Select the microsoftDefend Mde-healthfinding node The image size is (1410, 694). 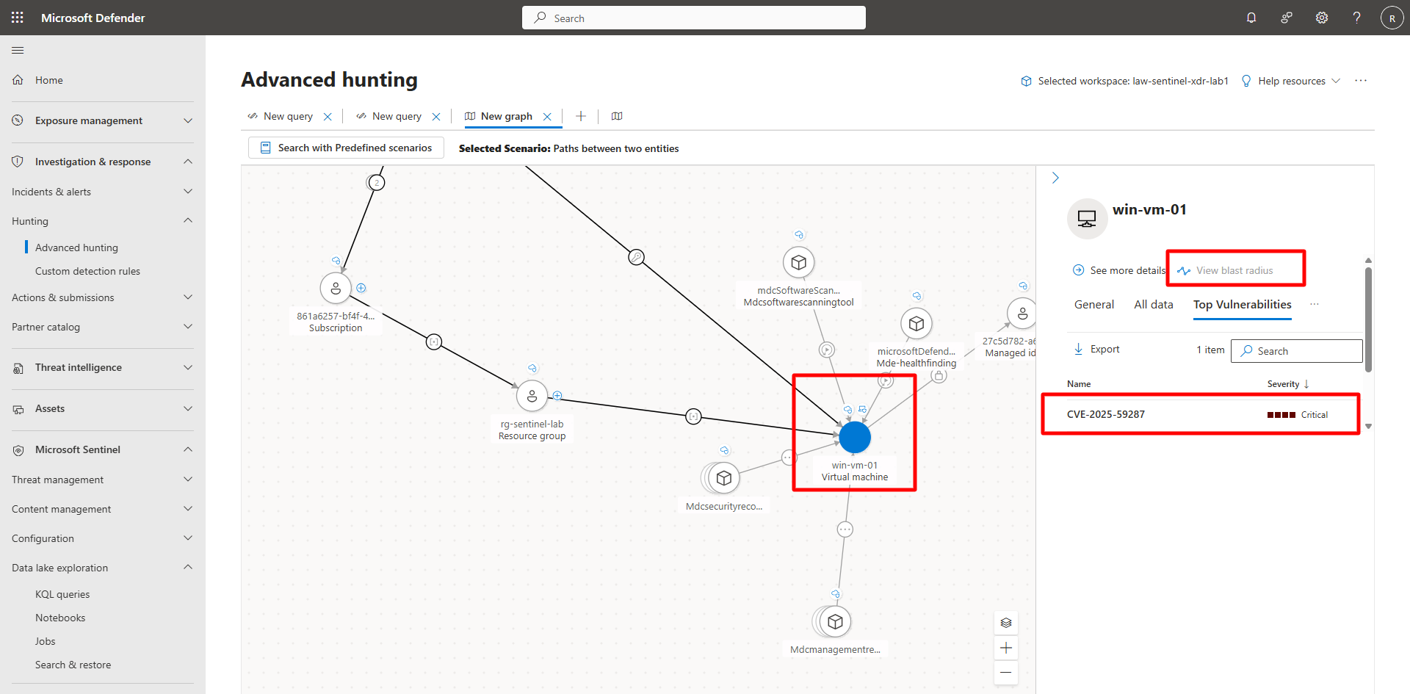pyautogui.click(x=916, y=323)
